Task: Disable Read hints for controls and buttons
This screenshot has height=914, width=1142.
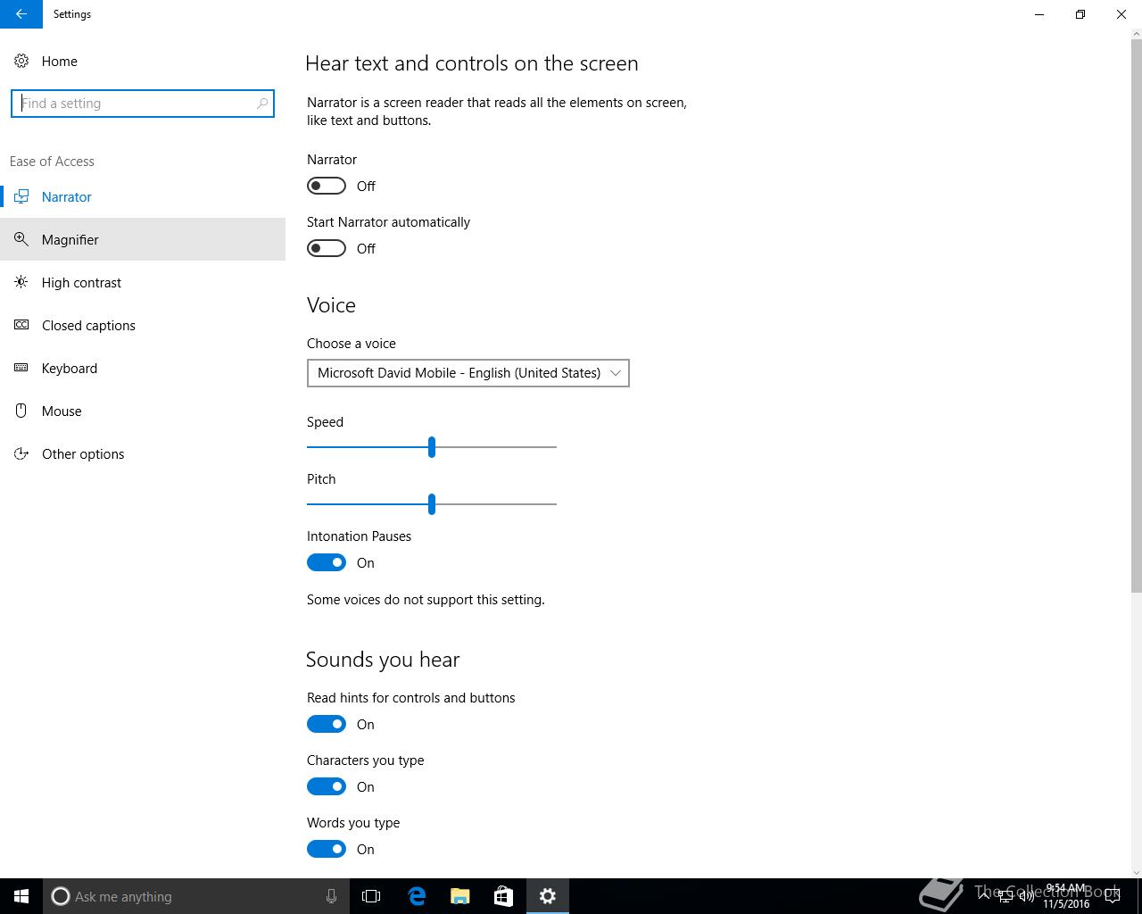Action: coord(327,724)
